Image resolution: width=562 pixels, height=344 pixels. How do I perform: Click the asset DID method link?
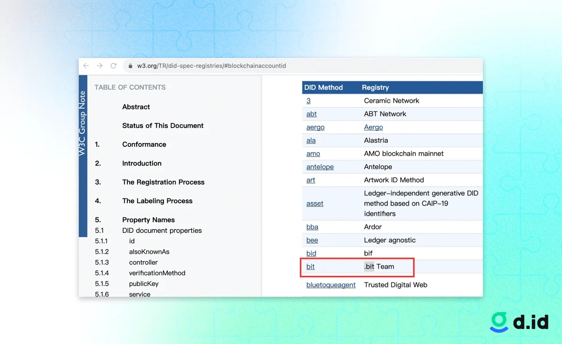click(x=315, y=204)
